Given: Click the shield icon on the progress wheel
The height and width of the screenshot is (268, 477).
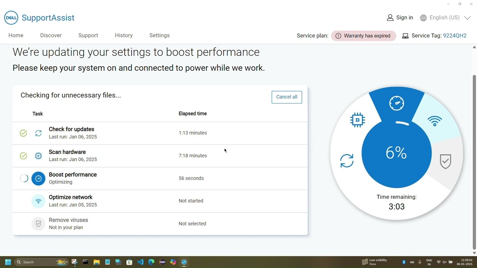Looking at the screenshot, I should pos(446,162).
